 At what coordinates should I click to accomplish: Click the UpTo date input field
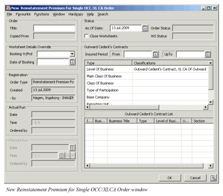[x=190, y=54]
